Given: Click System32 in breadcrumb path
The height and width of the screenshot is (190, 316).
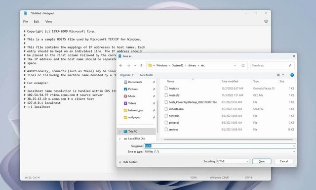Looking at the screenshot, I should 178,66.
